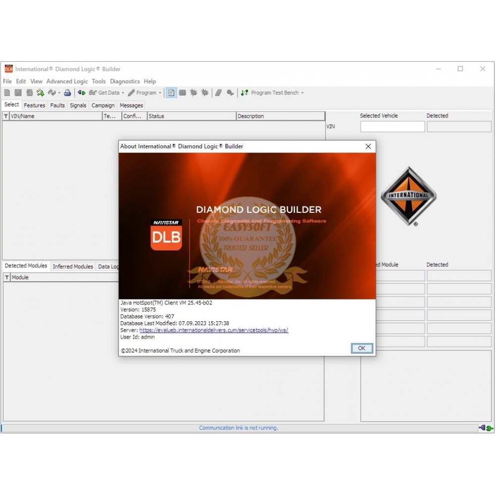Click the bug icon beside the eraser

pyautogui.click(x=205, y=93)
